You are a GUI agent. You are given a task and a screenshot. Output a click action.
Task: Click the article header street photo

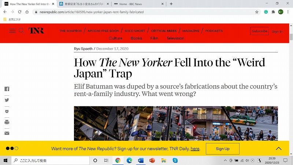pyautogui.click(x=176, y=124)
